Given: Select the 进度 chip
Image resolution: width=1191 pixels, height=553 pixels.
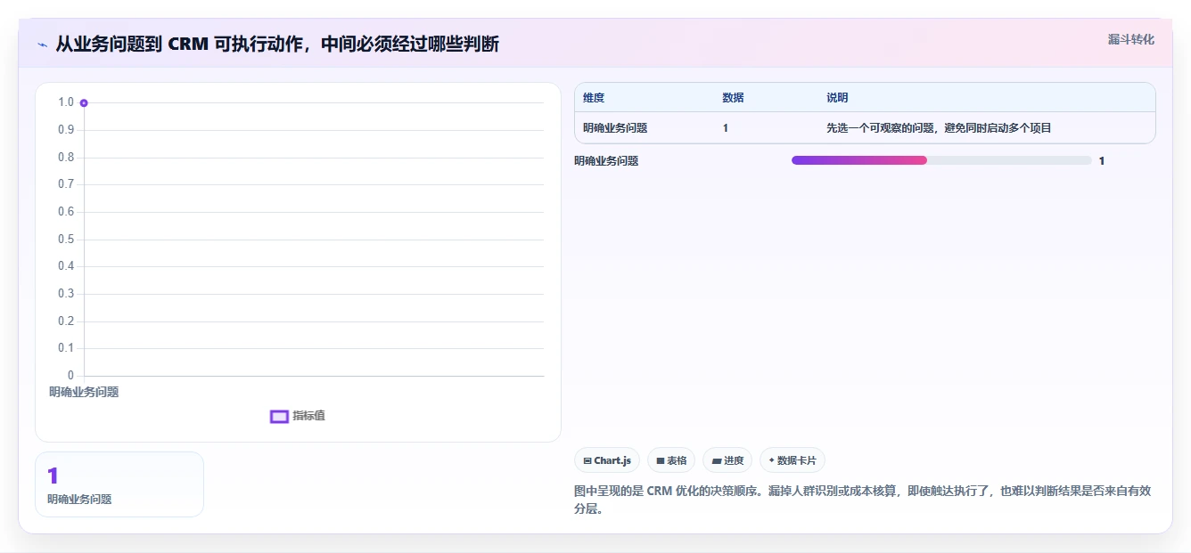Looking at the screenshot, I should point(727,460).
